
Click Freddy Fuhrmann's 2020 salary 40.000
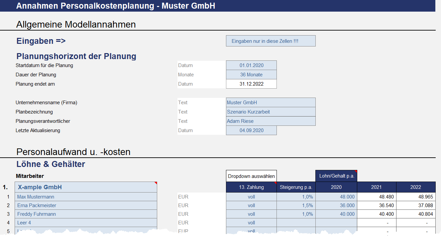(x=336, y=214)
